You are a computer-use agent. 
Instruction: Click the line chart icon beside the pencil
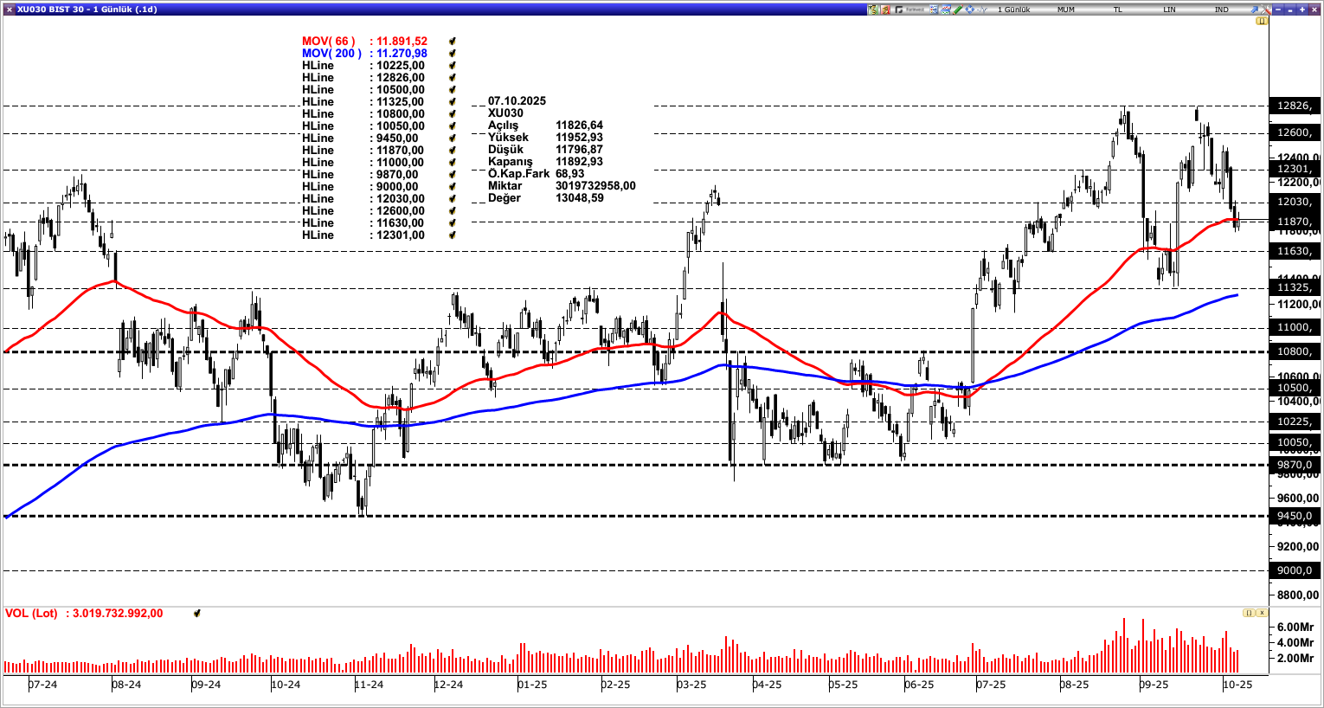click(x=946, y=10)
